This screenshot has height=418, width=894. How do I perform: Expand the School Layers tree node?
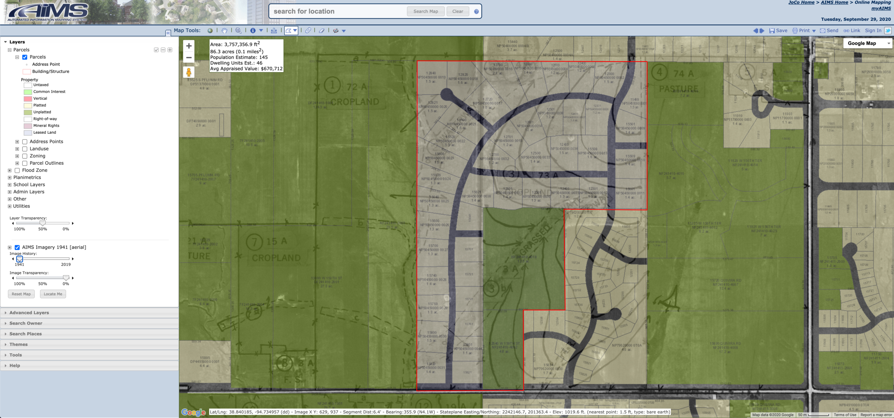(x=10, y=185)
